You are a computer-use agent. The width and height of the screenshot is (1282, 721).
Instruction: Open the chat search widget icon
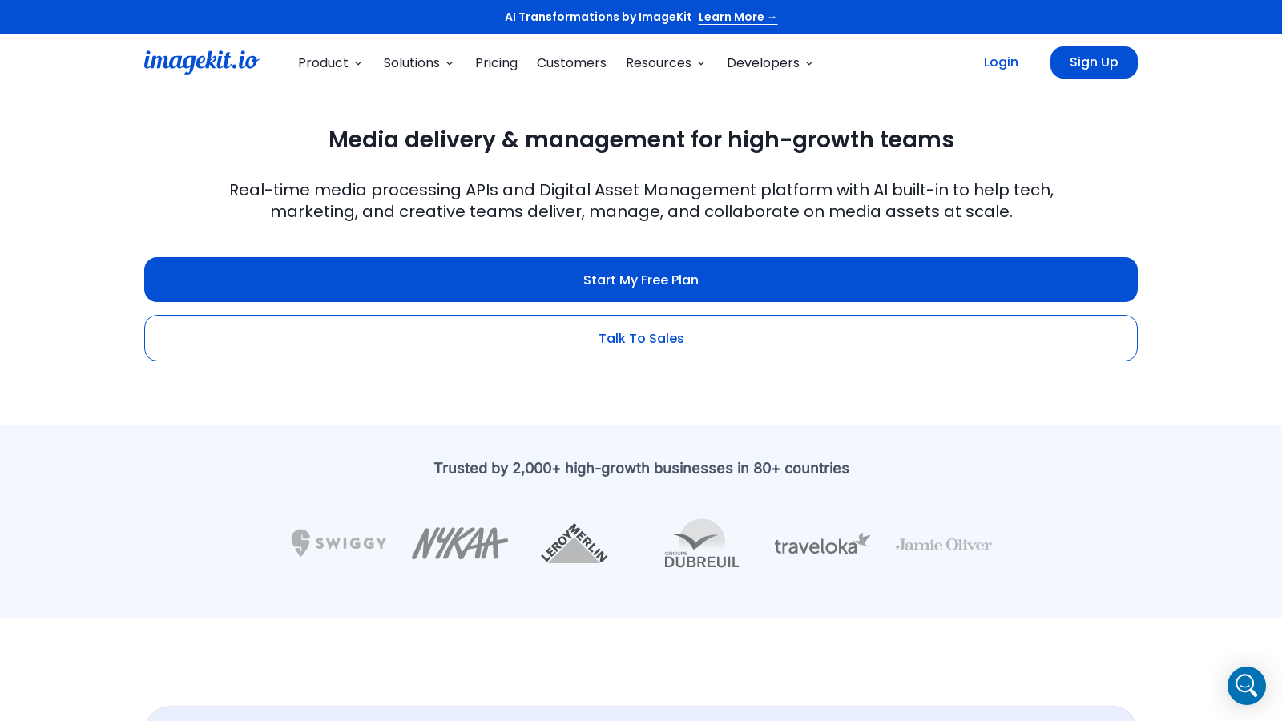click(x=1246, y=686)
